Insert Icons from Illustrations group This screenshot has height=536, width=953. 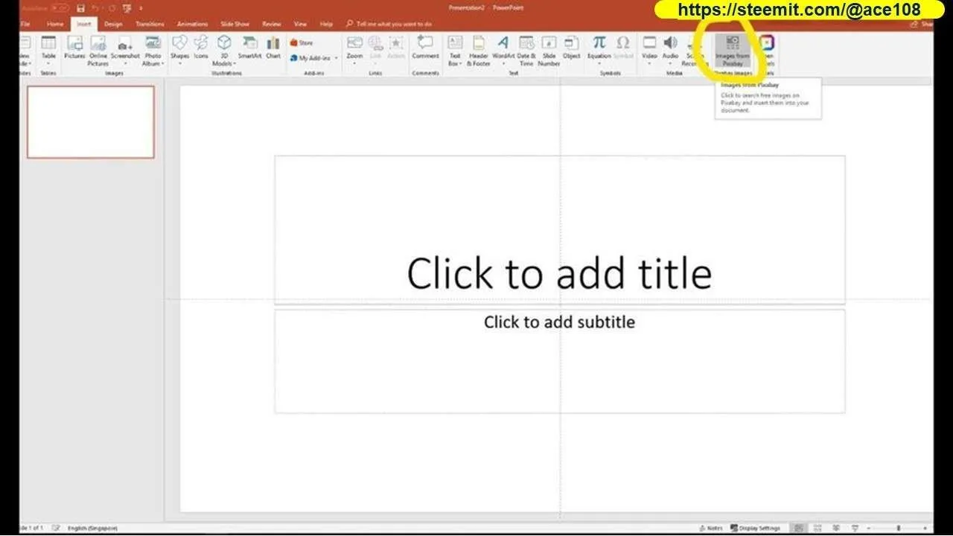201,48
